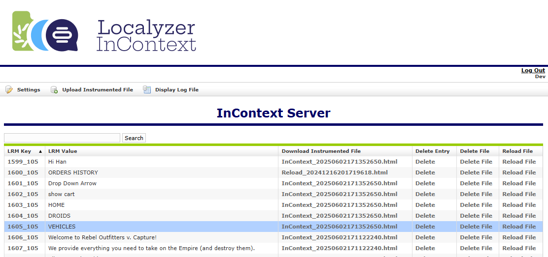548x257 pixels.
Task: Click the Settings pencil icon
Action: tap(9, 90)
